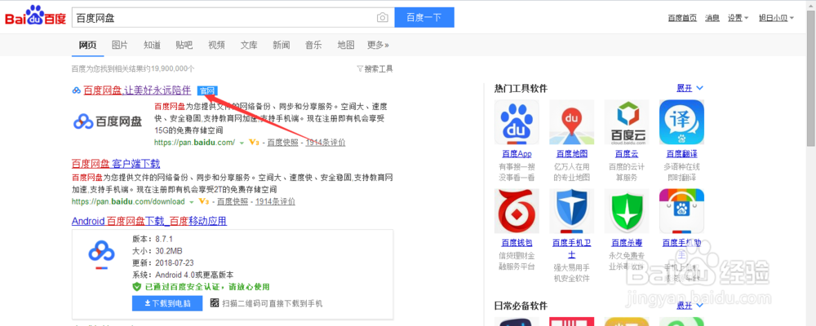Open the 百度地图 app icon
This screenshot has width=816, height=326.
point(572,122)
